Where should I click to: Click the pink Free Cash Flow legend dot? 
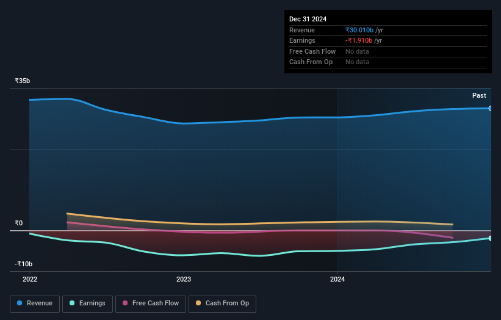(x=125, y=303)
